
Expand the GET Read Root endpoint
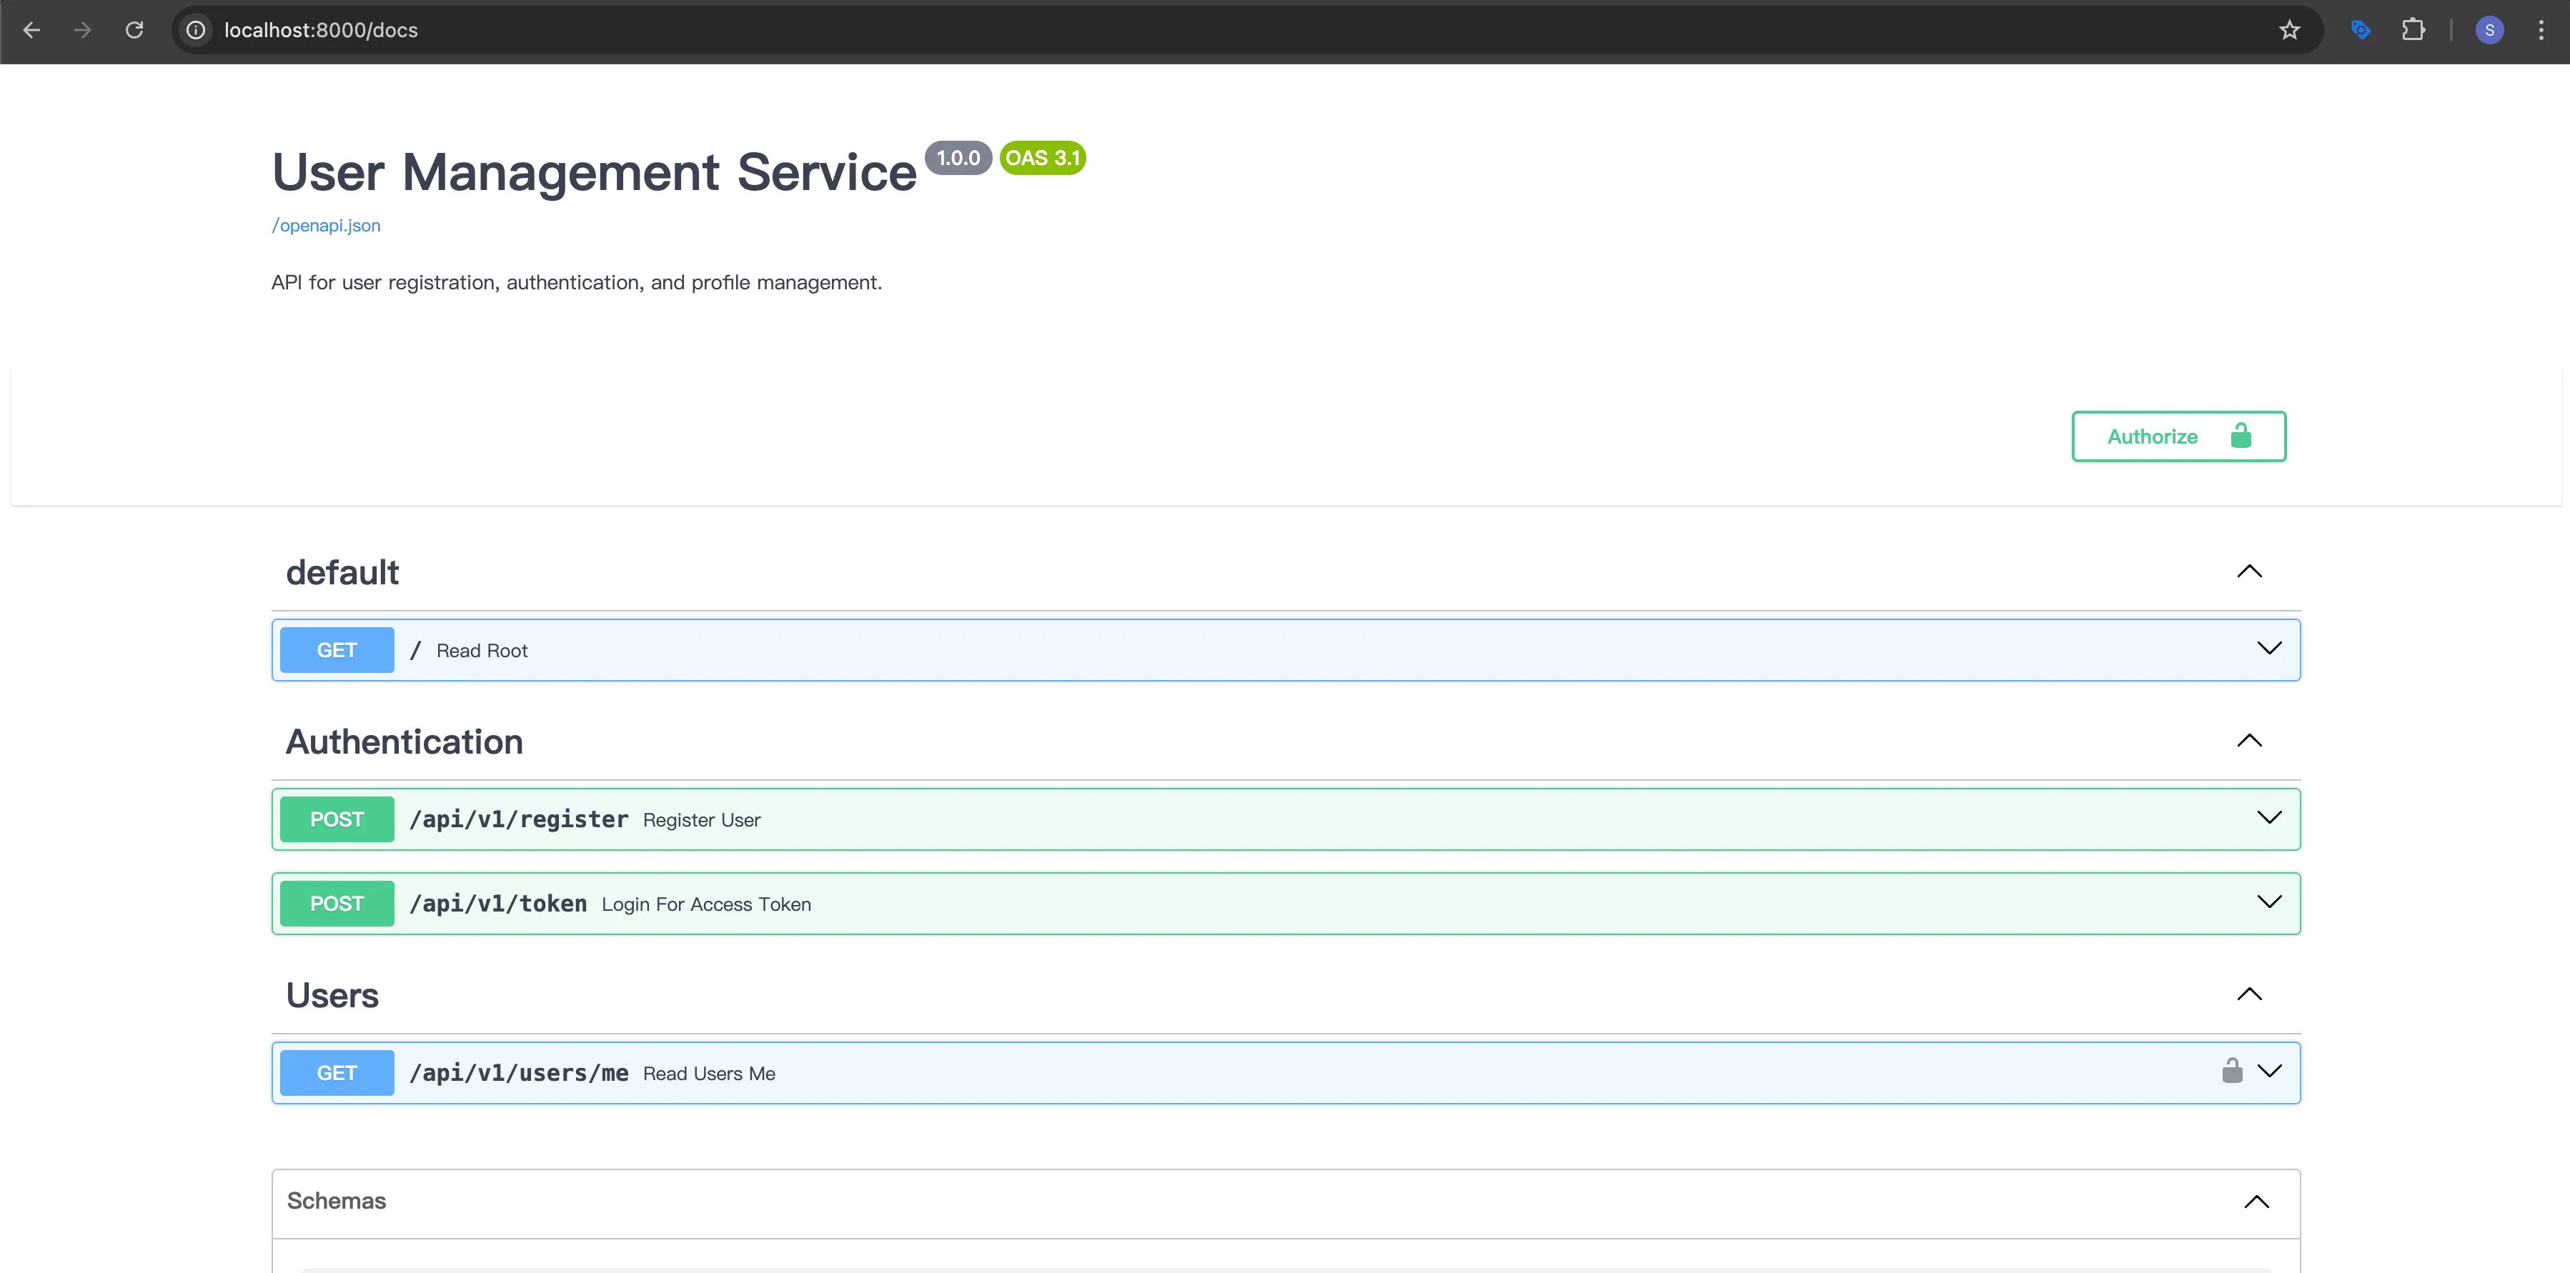[2268, 649]
